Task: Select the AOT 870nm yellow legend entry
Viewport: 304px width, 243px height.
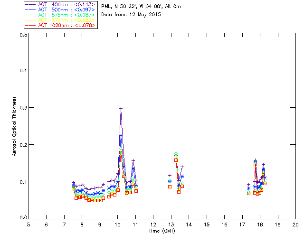Action: tap(60, 20)
